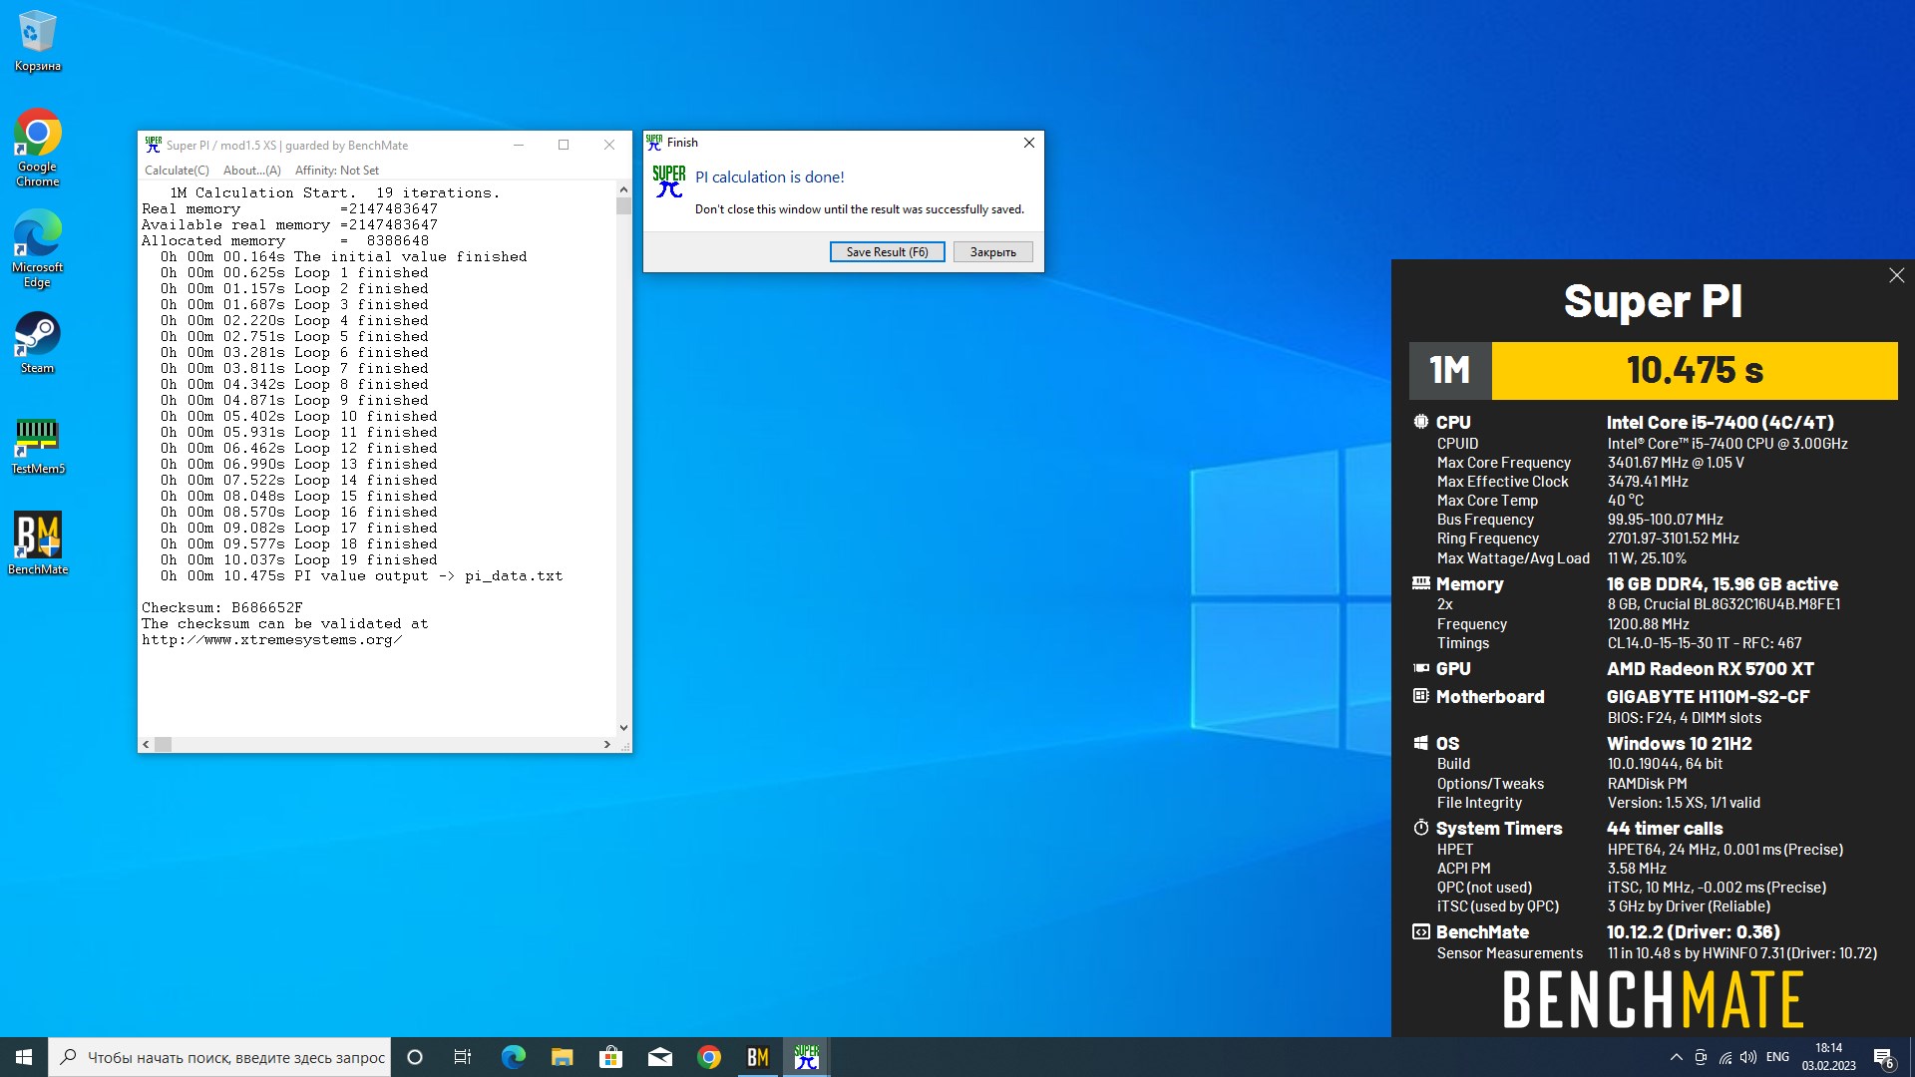The height and width of the screenshot is (1077, 1915).
Task: Click Windows 10 21H2 value
Action: 1679,744
